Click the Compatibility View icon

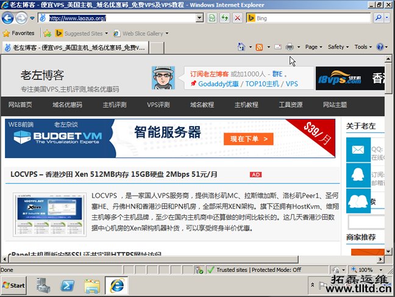212,18
